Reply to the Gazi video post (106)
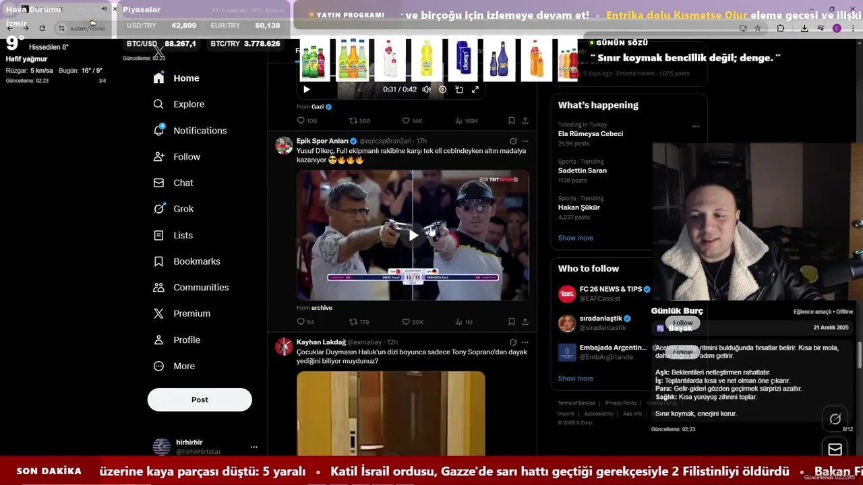Viewport: 863px width, 485px height. (x=307, y=121)
